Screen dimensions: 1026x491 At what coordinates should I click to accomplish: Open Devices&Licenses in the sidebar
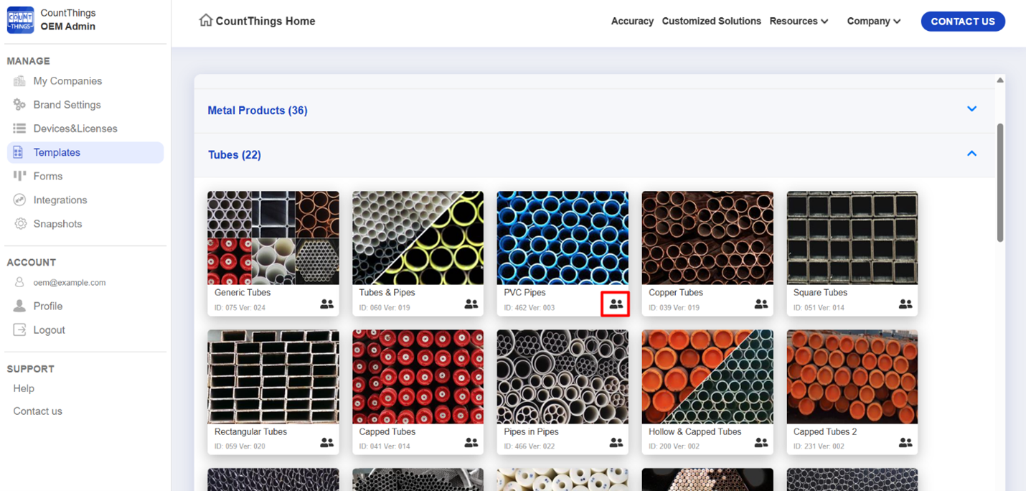[x=75, y=128]
